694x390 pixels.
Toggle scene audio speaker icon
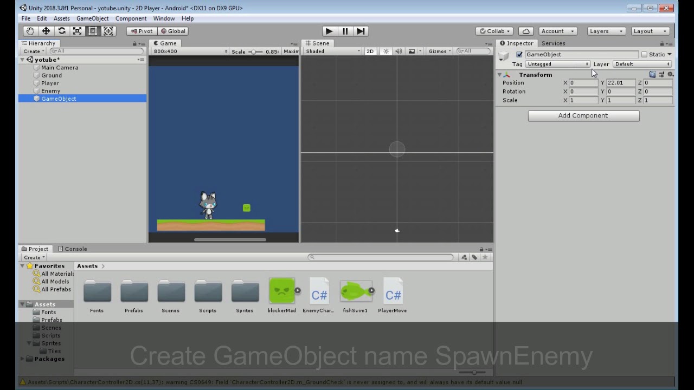click(399, 51)
